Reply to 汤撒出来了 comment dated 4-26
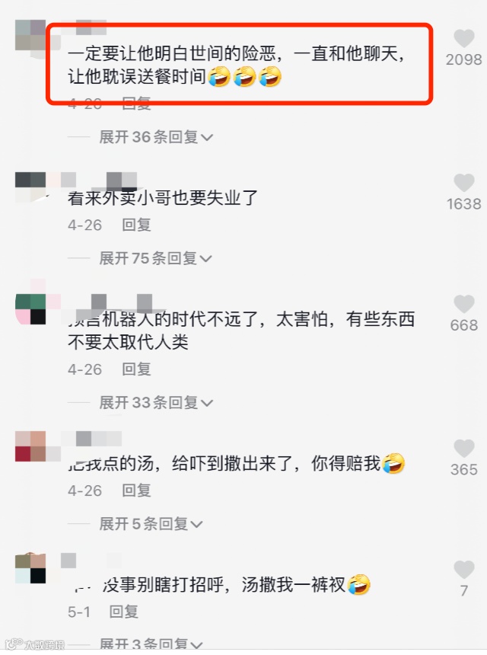The height and width of the screenshot is (655, 487). point(136,490)
